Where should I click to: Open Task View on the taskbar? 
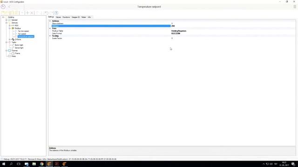(x=19, y=164)
